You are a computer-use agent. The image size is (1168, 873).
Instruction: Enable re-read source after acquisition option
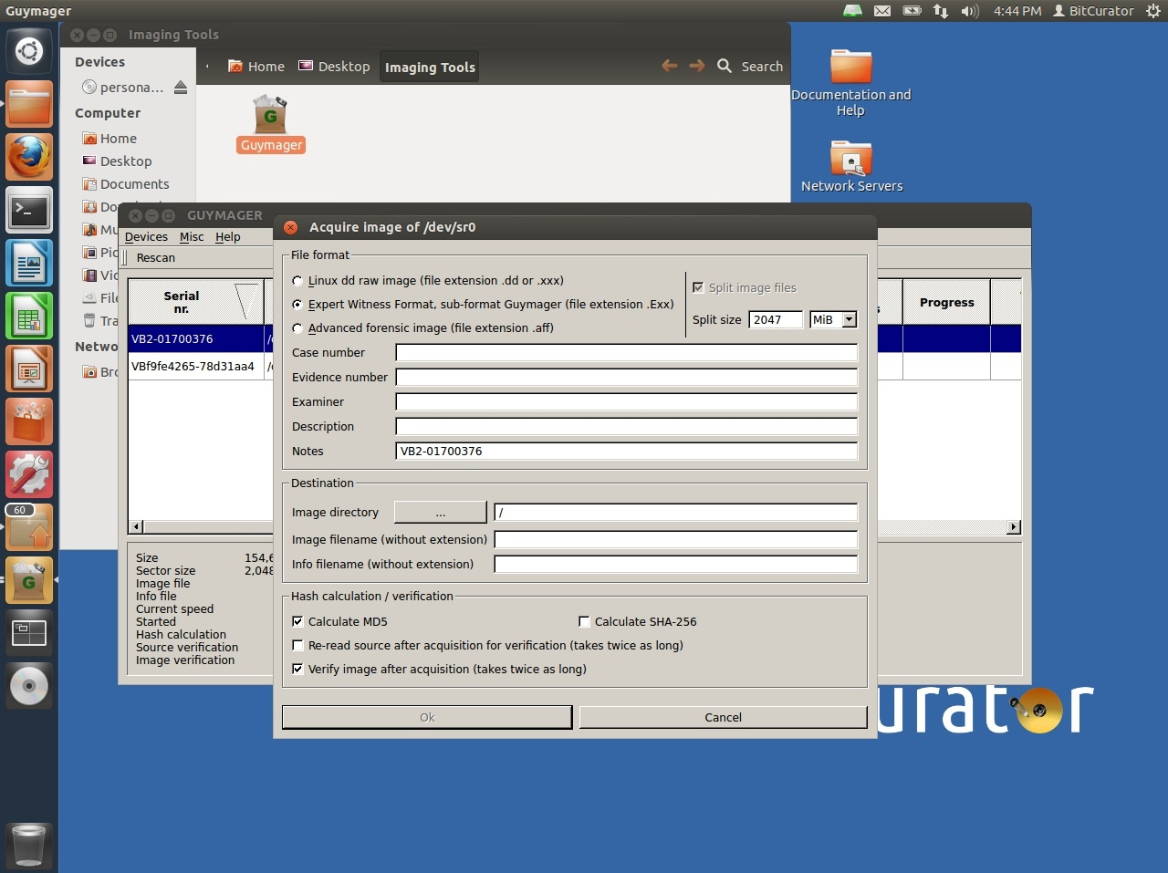[297, 645]
